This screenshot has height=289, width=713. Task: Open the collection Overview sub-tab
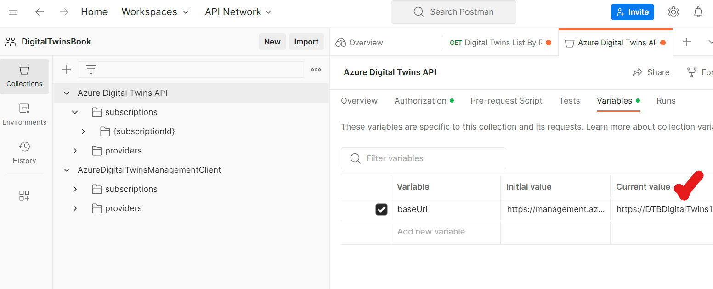(359, 101)
